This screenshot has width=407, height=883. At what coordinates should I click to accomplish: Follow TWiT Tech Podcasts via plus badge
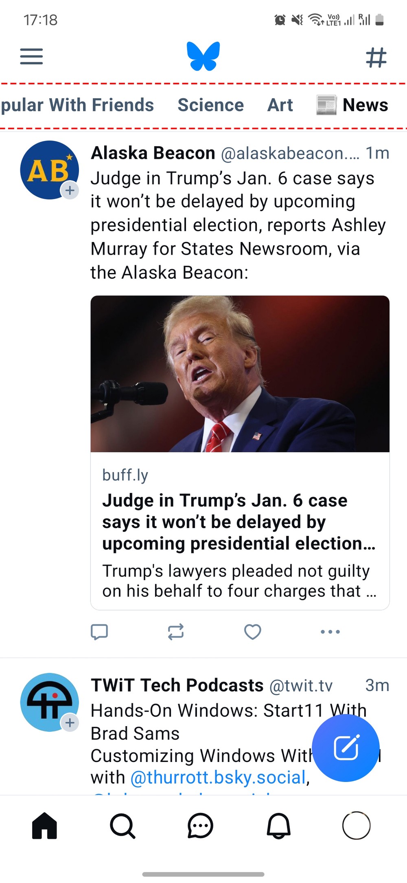tap(70, 722)
